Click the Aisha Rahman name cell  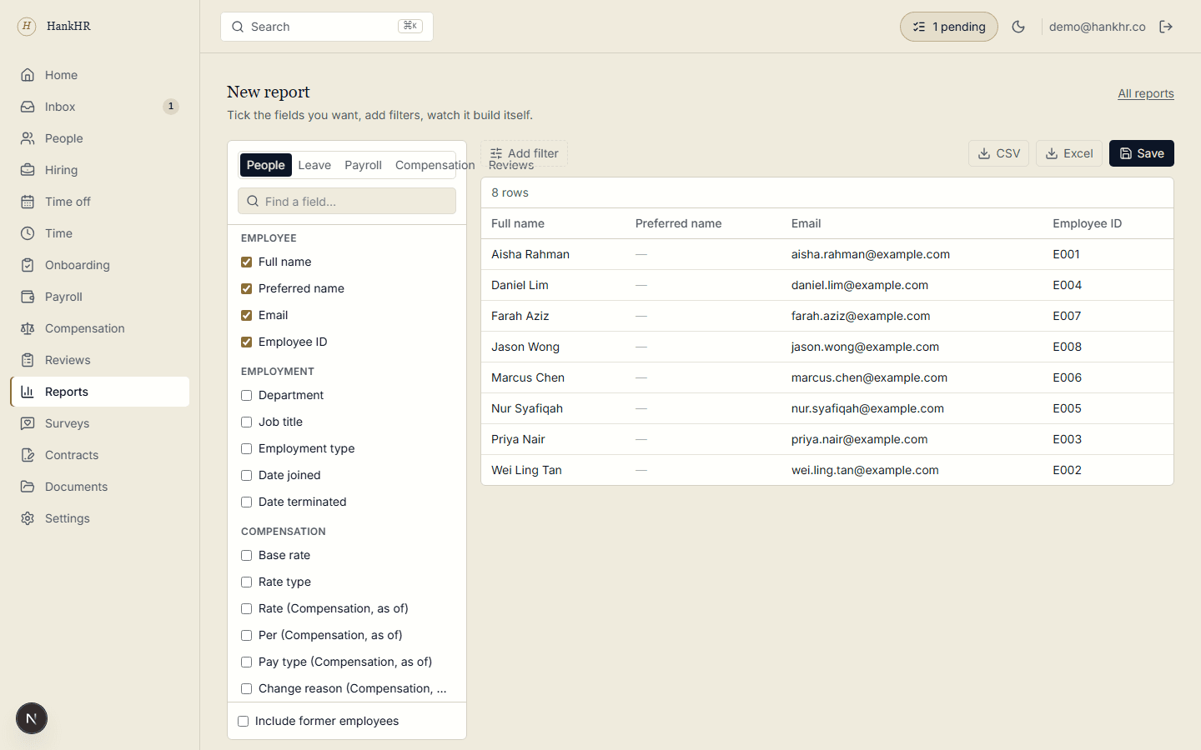[530, 254]
